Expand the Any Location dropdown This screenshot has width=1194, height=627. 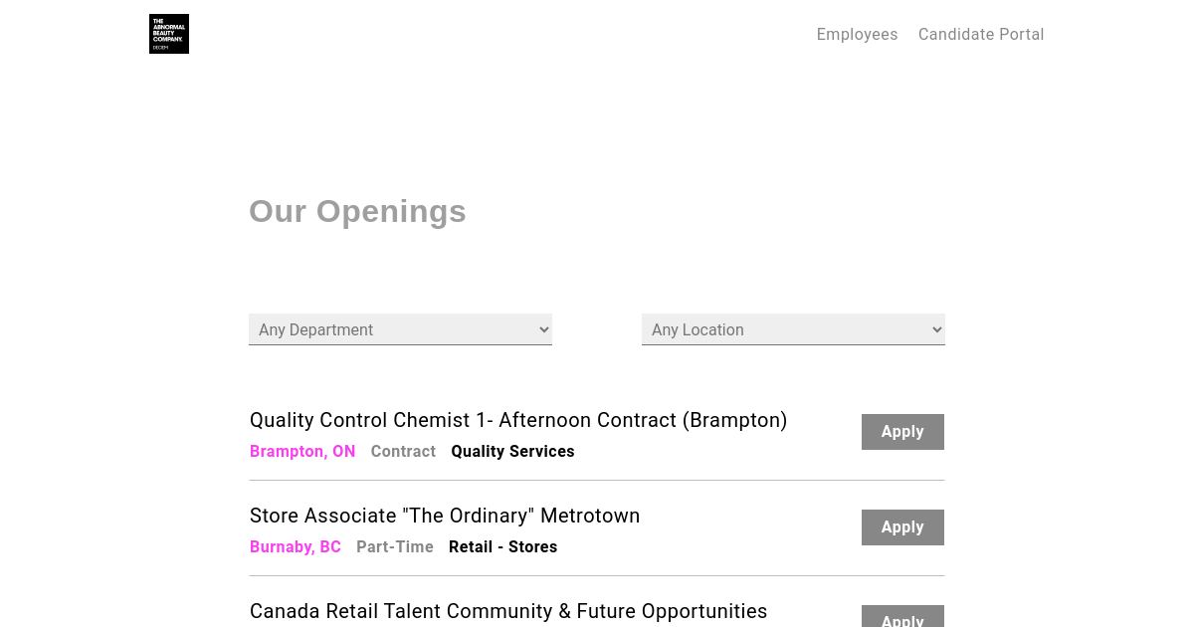pos(793,329)
